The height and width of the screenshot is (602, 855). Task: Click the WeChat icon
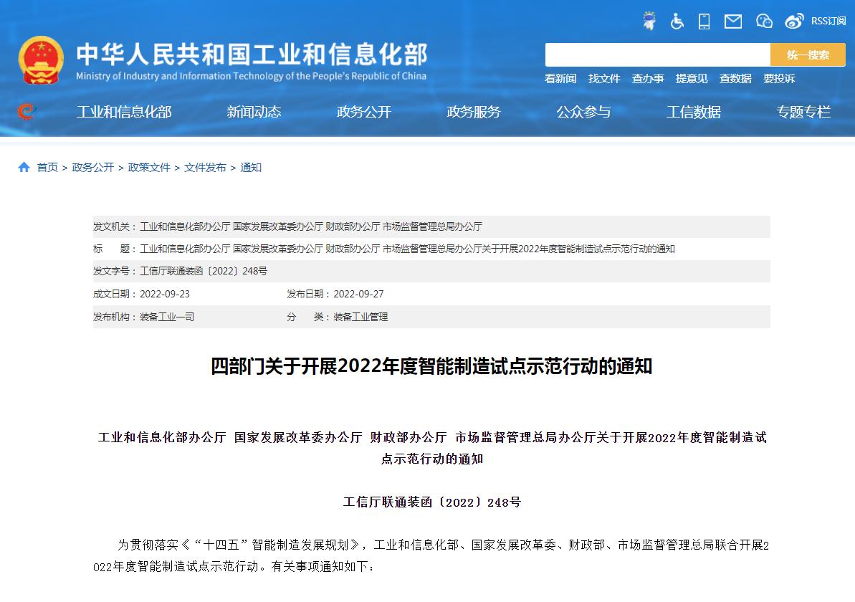(x=764, y=21)
